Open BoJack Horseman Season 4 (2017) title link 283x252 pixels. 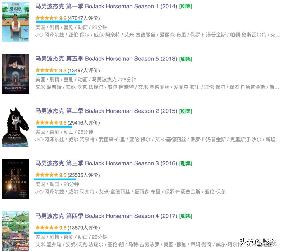pyautogui.click(x=106, y=216)
